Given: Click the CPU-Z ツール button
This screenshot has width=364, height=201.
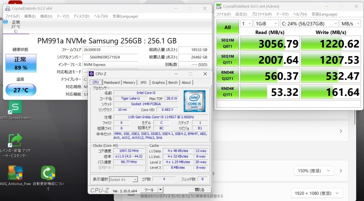Looking at the screenshot, I should coord(149,190).
